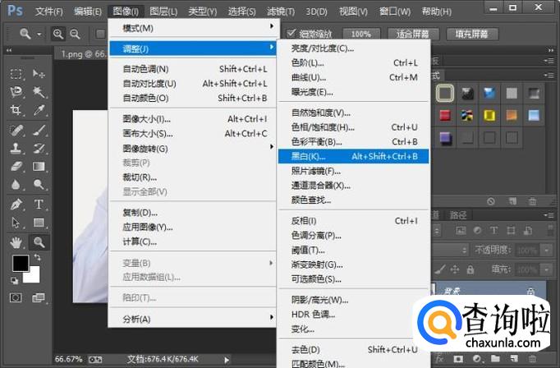The width and height of the screenshot is (560, 368).
Task: Select the Rectangular Marquee tool
Action: tap(16, 74)
